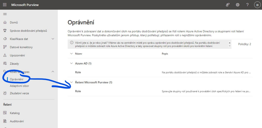
Task: Collapse the Azure AD (1) group
Action: 72,63
